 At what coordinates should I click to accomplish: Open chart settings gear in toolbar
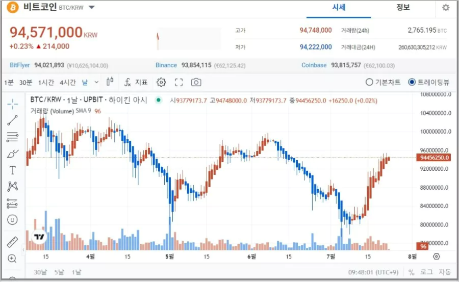pyautogui.click(x=161, y=83)
